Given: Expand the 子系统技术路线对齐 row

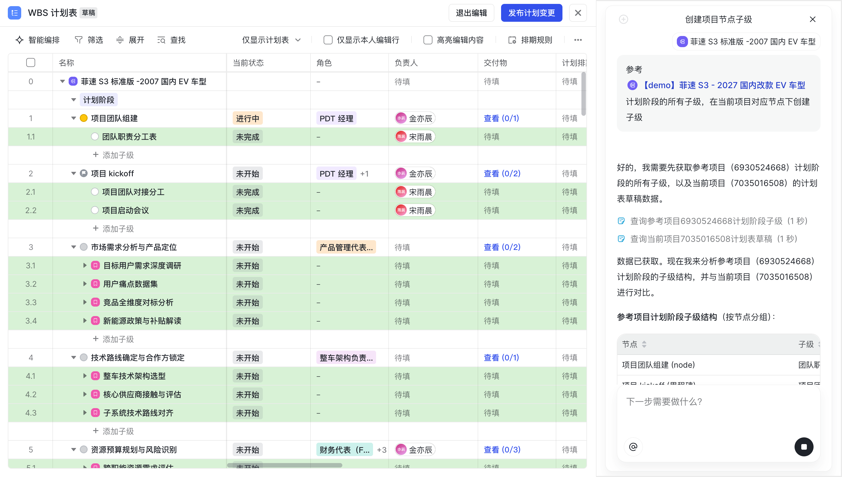Looking at the screenshot, I should click(x=85, y=413).
